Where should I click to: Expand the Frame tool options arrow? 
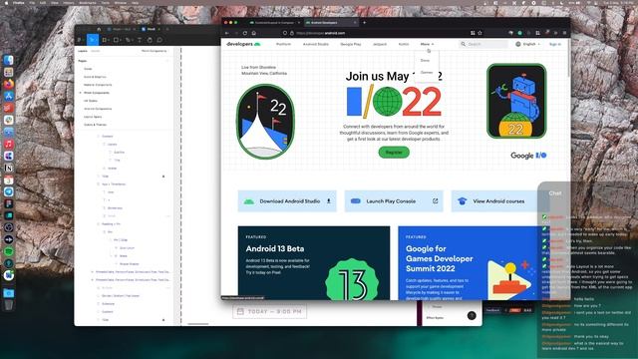coord(109,40)
